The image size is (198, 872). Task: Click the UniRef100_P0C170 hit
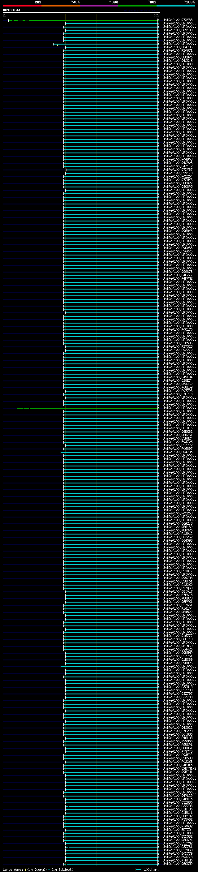(x=178, y=329)
